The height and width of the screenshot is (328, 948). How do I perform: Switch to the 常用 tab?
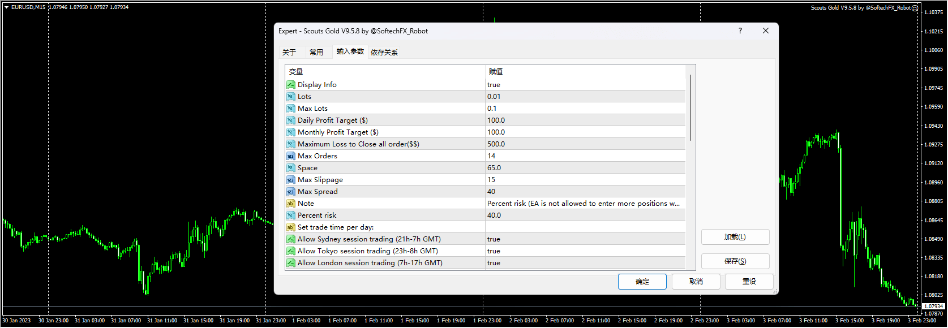(316, 53)
